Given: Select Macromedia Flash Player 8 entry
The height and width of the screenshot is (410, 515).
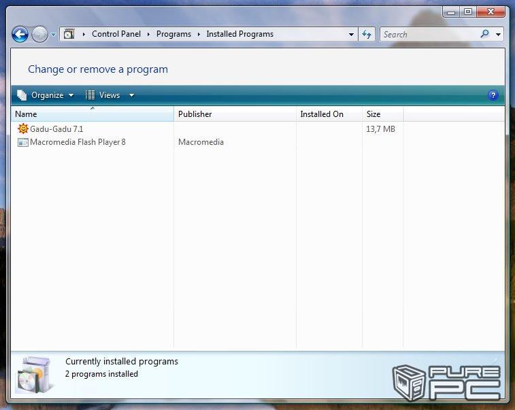Looking at the screenshot, I should (78, 142).
